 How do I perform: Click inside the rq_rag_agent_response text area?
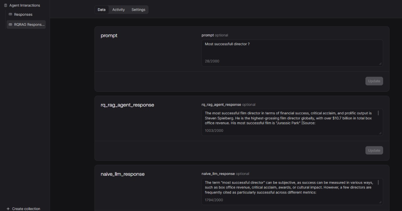click(x=292, y=122)
